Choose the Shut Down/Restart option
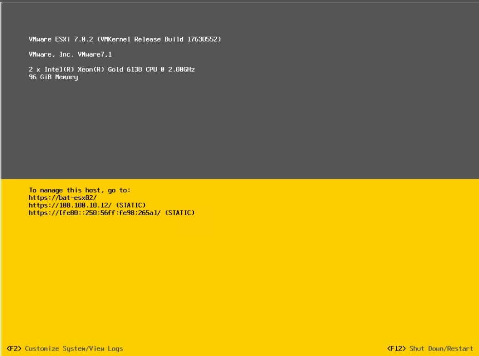The width and height of the screenshot is (479, 356). [x=441, y=349]
